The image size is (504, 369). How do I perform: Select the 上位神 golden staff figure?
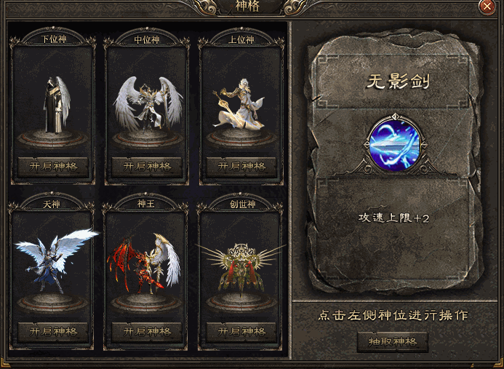(x=238, y=105)
